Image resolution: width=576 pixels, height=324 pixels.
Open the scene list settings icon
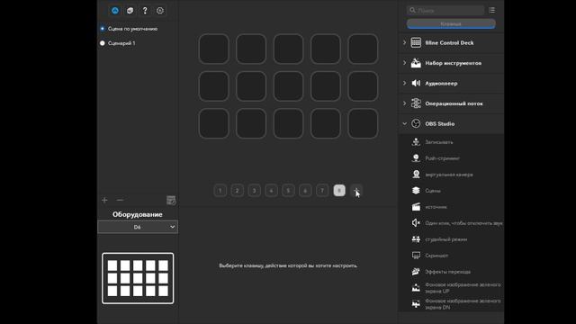(x=171, y=200)
